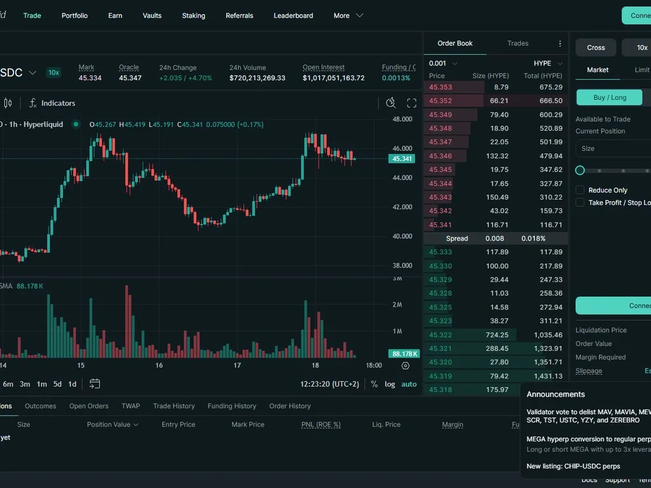Open Vaults in top navigation
Screen dimensions: 651x488
coord(152,15)
